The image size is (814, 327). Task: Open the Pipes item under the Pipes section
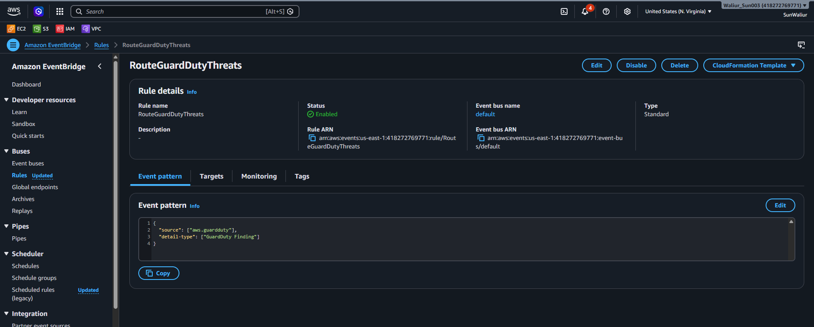point(19,238)
